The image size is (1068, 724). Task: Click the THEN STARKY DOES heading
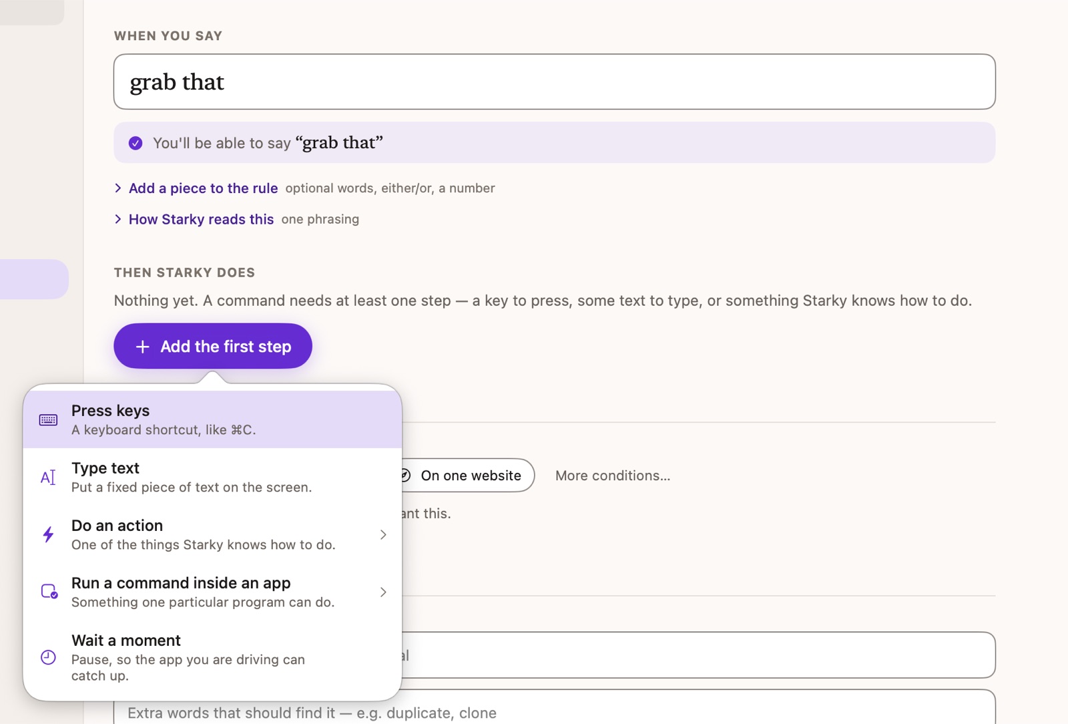click(x=184, y=273)
